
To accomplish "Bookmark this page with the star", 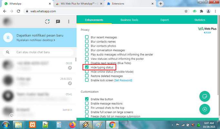I will coord(186,11).
